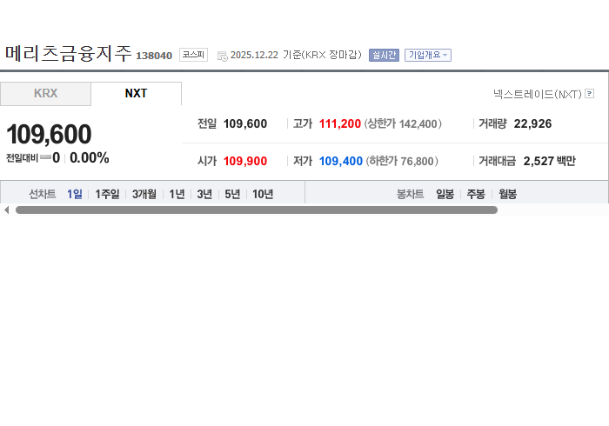Select the 1일 line chart period
Screen dimensions: 609x426
pos(75,194)
